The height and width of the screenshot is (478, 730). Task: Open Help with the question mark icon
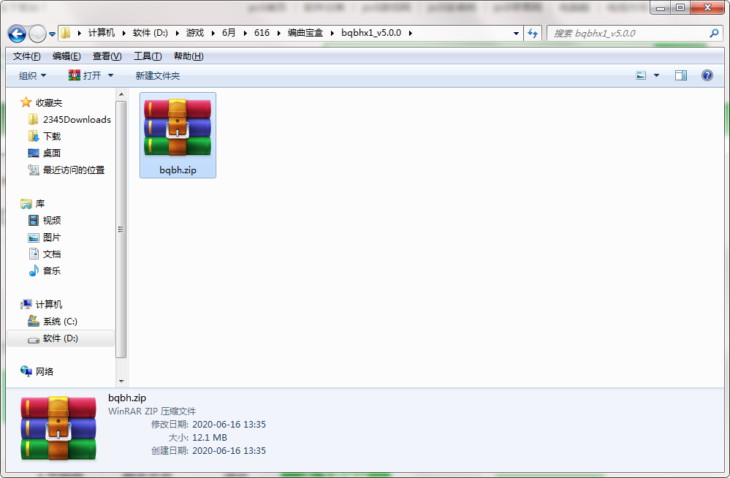tap(707, 75)
